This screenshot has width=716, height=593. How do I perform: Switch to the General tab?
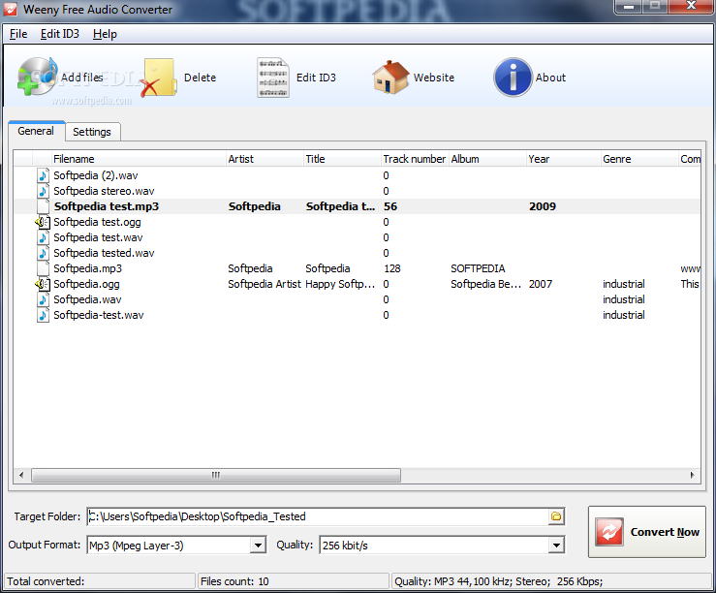pyautogui.click(x=36, y=131)
